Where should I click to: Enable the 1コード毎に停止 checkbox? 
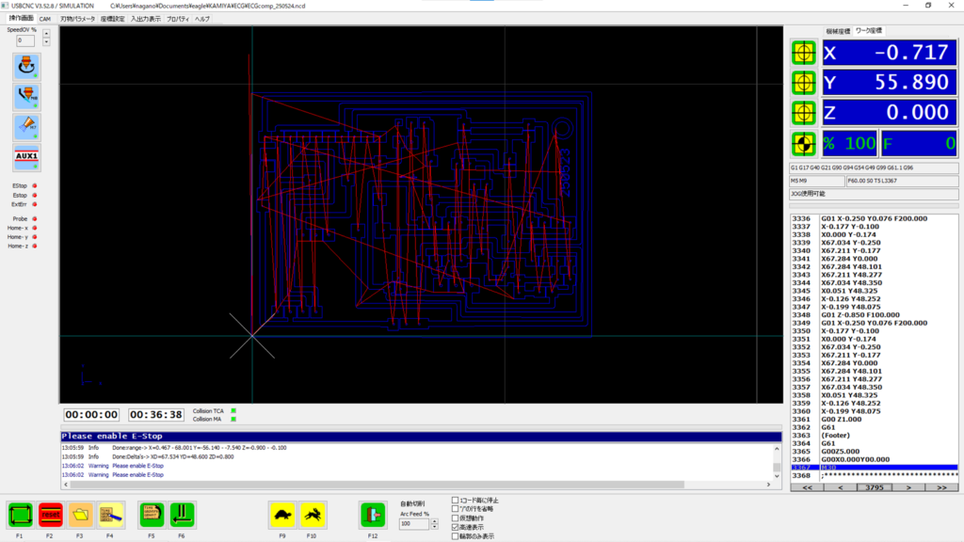click(457, 500)
